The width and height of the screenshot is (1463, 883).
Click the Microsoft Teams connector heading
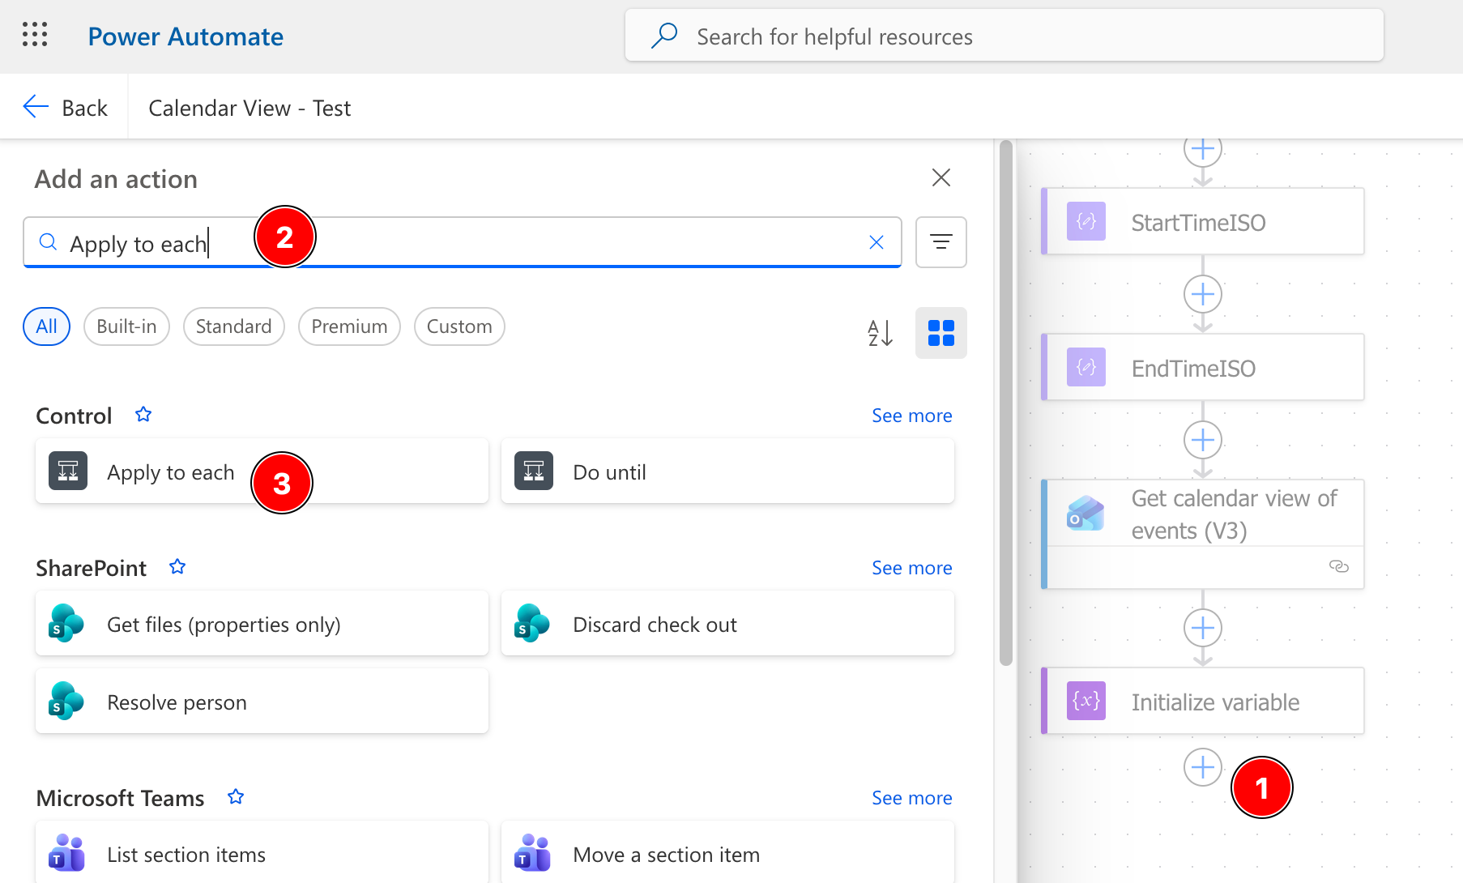pyautogui.click(x=120, y=798)
